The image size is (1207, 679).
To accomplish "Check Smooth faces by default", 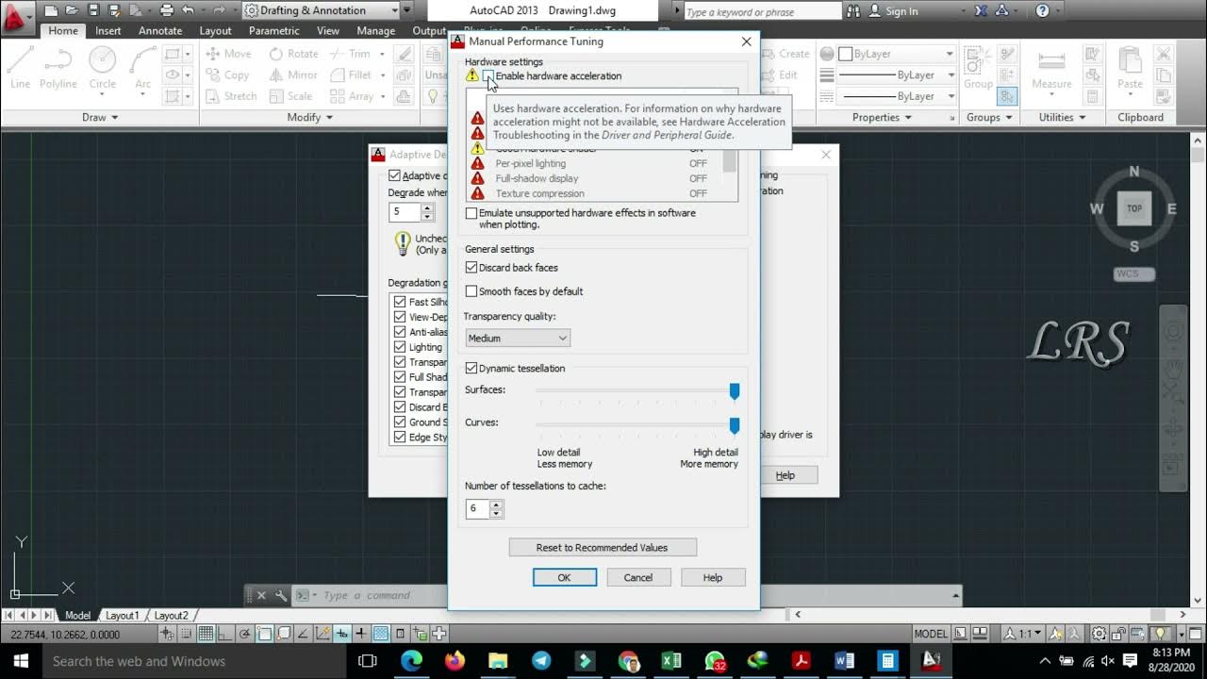I will (x=471, y=291).
